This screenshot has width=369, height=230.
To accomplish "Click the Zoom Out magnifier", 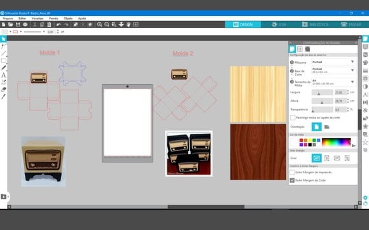I will point(107,24).
